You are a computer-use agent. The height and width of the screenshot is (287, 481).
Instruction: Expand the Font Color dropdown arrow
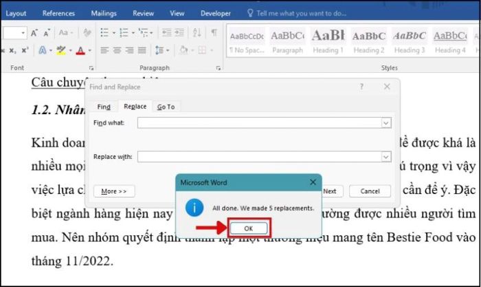pyautogui.click(x=90, y=50)
